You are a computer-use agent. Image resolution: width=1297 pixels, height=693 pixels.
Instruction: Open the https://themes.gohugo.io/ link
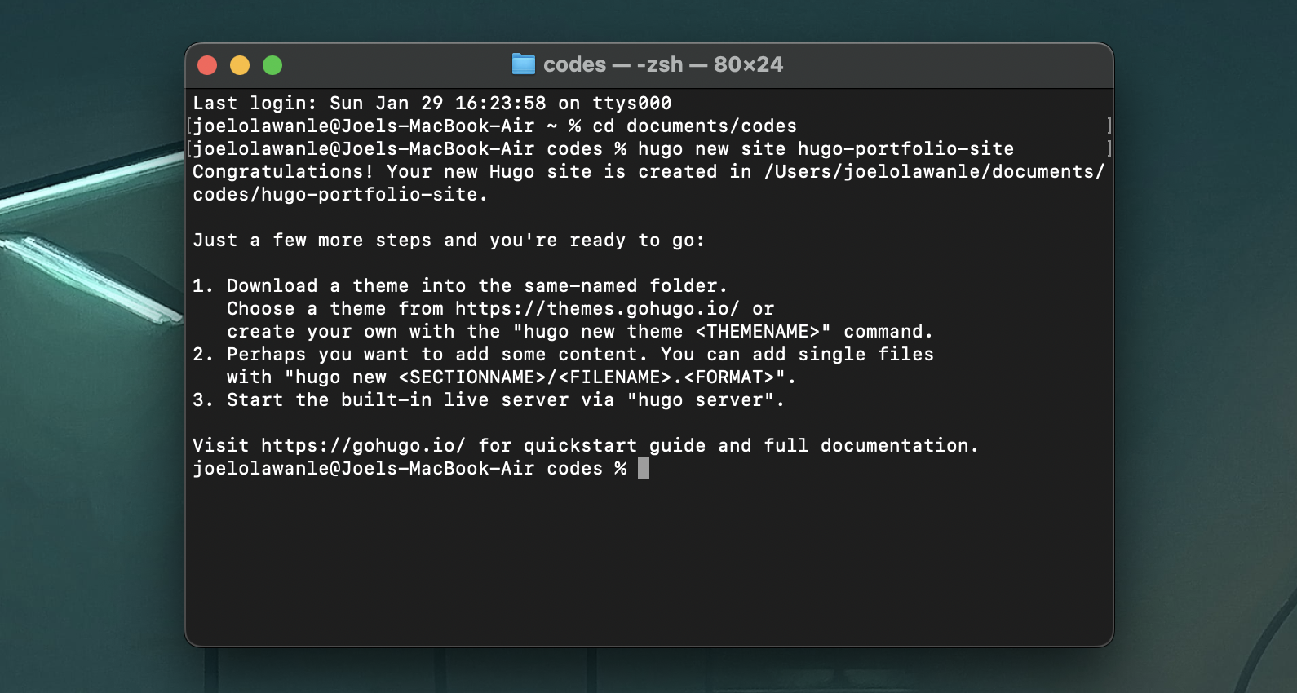point(593,308)
